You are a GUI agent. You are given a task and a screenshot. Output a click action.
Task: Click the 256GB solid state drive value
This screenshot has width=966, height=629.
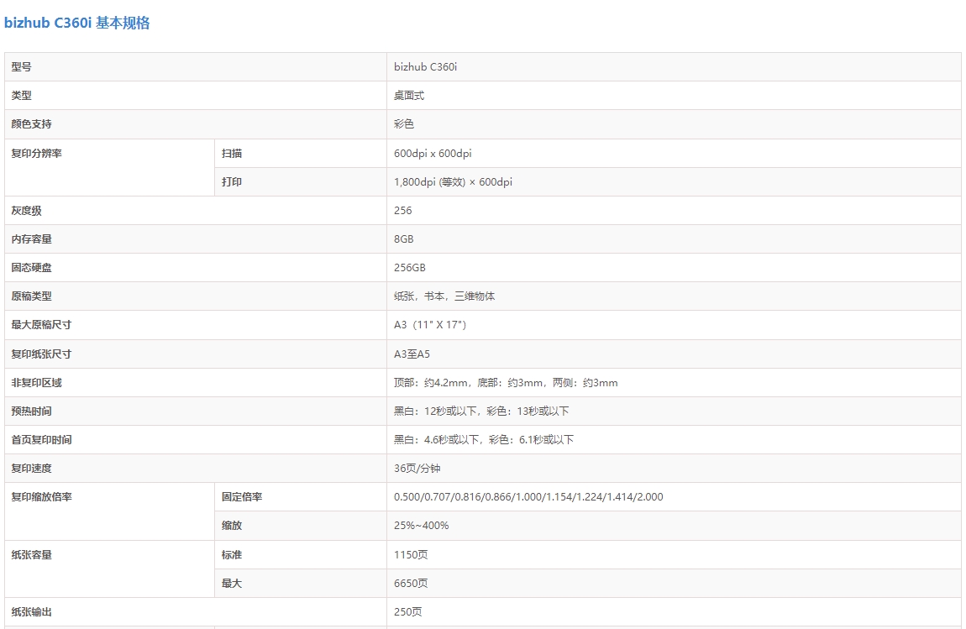click(410, 268)
